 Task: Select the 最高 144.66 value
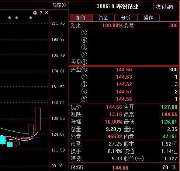coord(169,114)
